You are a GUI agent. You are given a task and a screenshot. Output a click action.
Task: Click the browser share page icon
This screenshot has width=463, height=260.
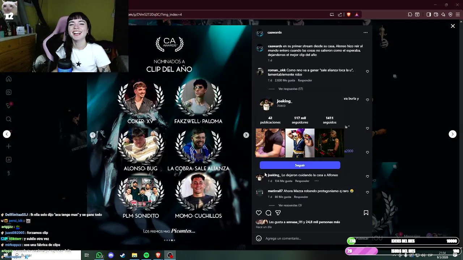pyautogui.click(x=340, y=14)
